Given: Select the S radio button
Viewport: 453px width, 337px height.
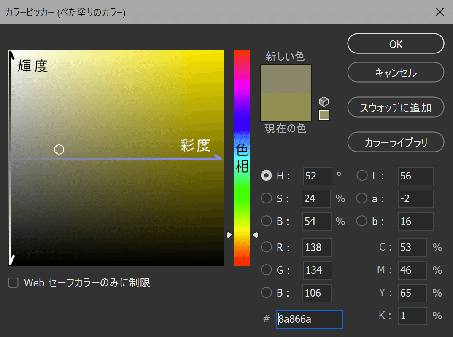Looking at the screenshot, I should coord(266,198).
